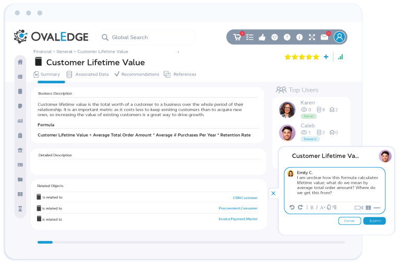Click inside Emily C.'s comment text area
The width and height of the screenshot is (399, 263).
(x=337, y=185)
